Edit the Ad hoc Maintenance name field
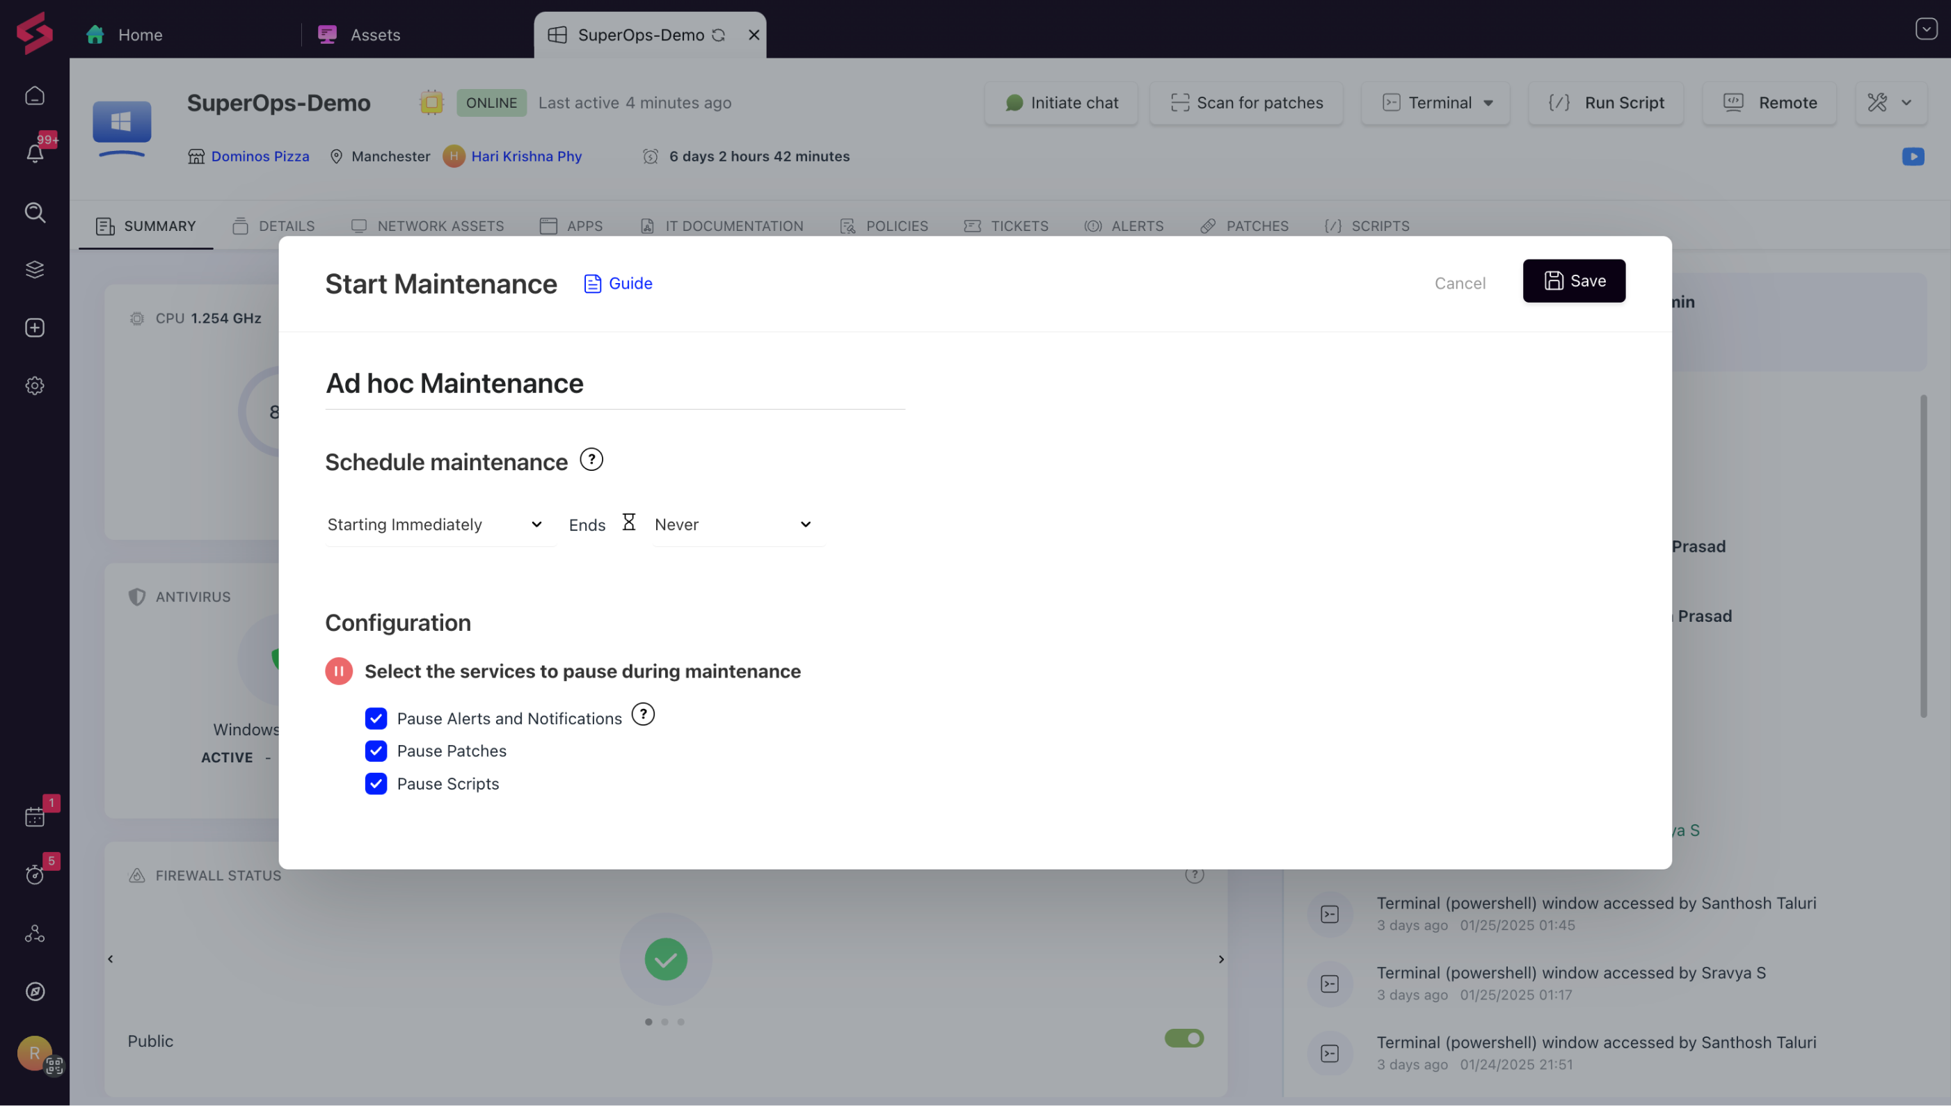This screenshot has width=1951, height=1106. click(x=614, y=383)
